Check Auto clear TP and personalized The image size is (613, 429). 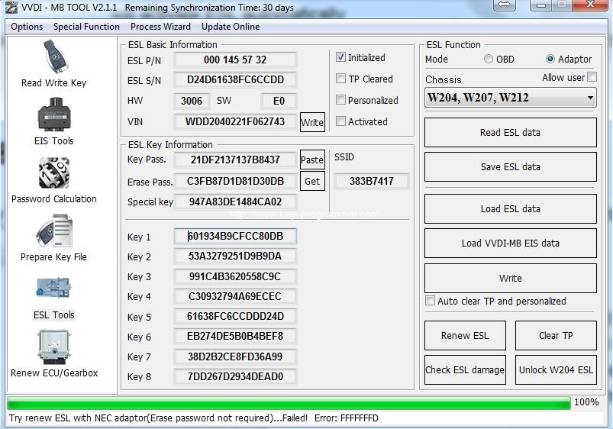click(x=431, y=301)
